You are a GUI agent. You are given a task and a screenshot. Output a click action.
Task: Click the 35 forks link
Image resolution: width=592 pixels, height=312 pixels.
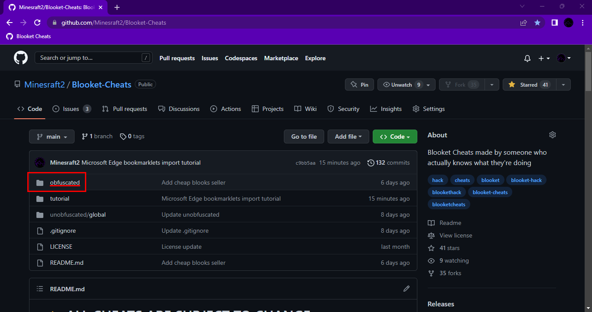coord(450,273)
